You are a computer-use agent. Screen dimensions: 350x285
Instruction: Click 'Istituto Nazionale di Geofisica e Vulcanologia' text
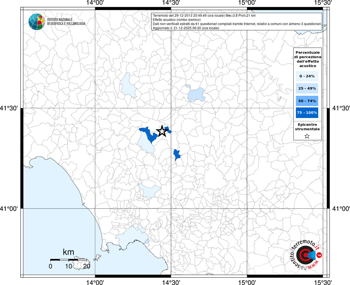(66, 22)
